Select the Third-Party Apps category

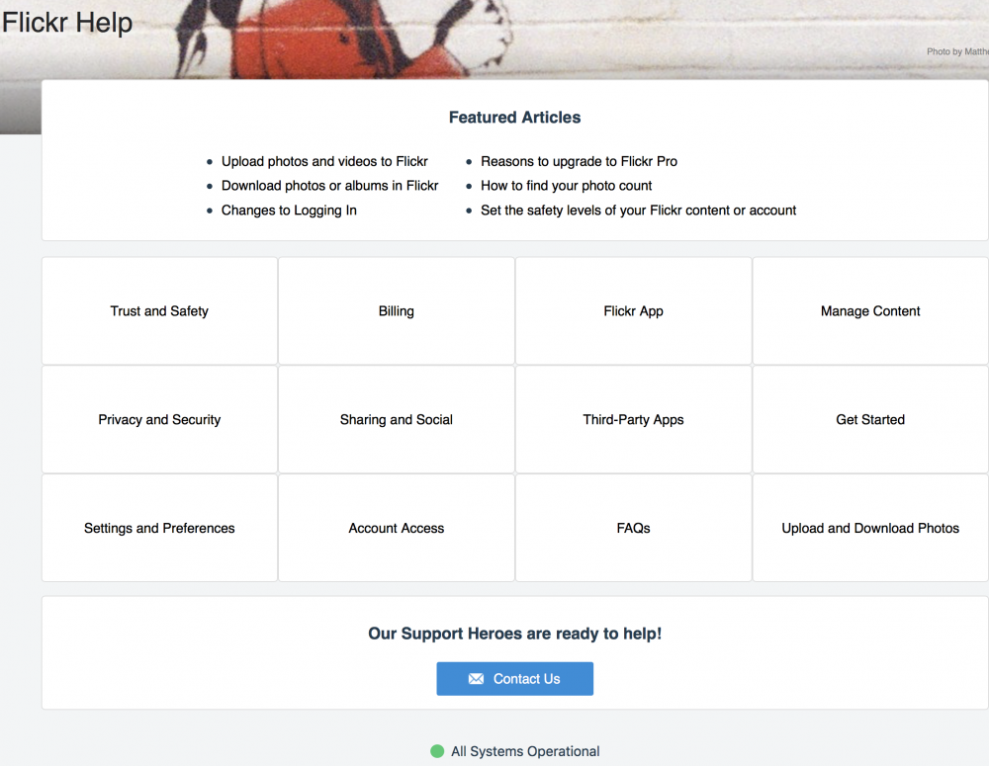633,419
